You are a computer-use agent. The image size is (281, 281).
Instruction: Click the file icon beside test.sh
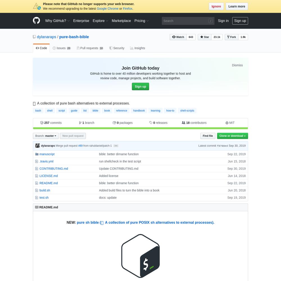pyautogui.click(x=37, y=198)
